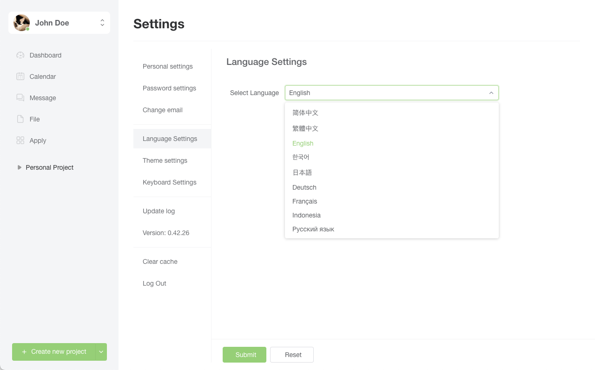
Task: Expand the Personal Project tree triangle
Action: (20, 167)
